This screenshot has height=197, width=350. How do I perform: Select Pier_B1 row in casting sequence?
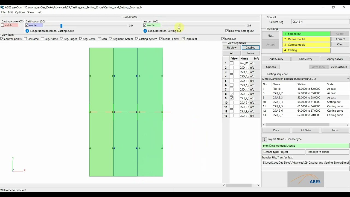click(306, 89)
